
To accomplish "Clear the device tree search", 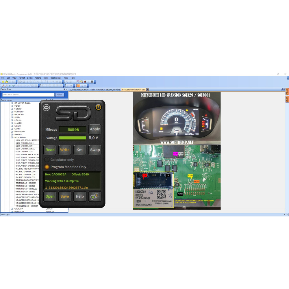I will pos(60,95).
